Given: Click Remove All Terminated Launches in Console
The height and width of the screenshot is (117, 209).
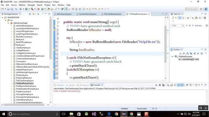Looking at the screenshot, I should (163, 85).
